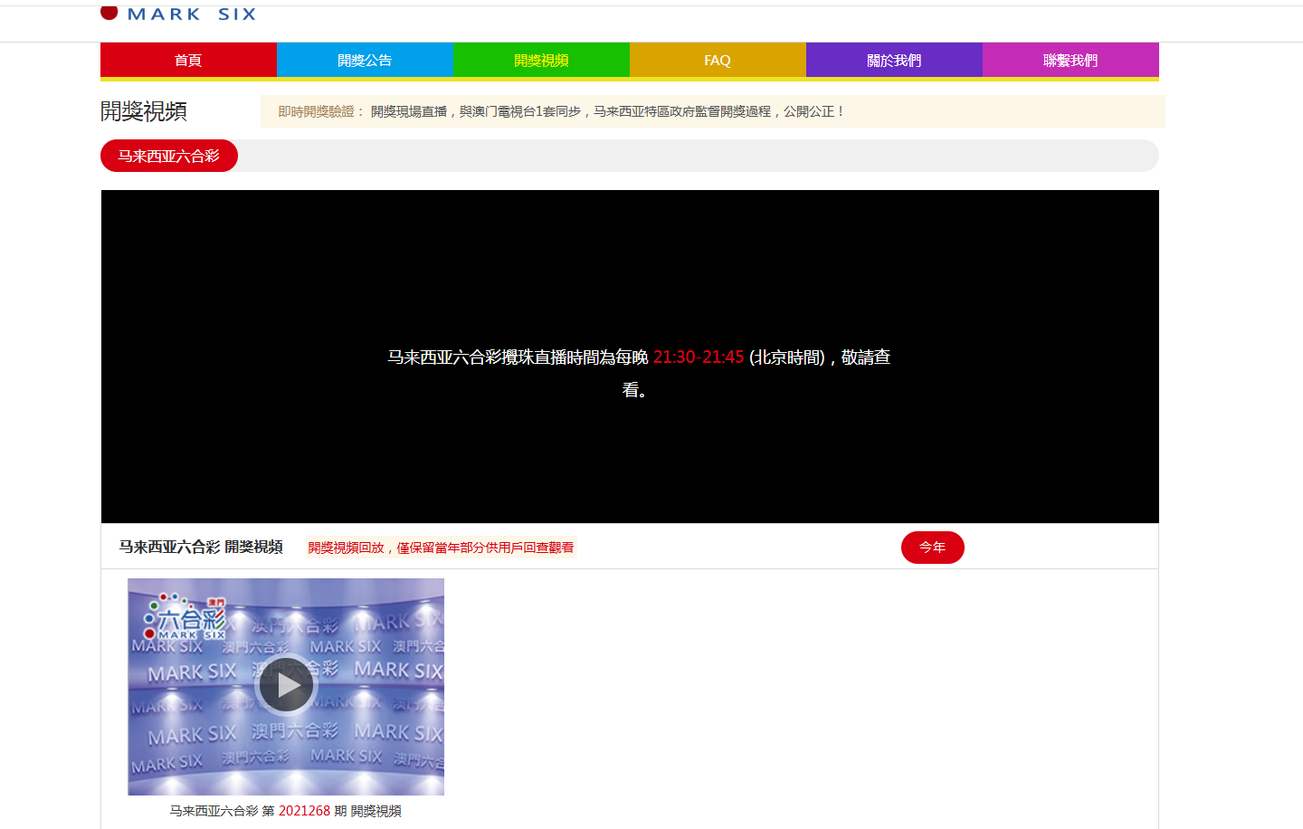Click the 開獎視頻回放 replay notice text
Image resolution: width=1303 pixels, height=829 pixels.
tap(441, 548)
